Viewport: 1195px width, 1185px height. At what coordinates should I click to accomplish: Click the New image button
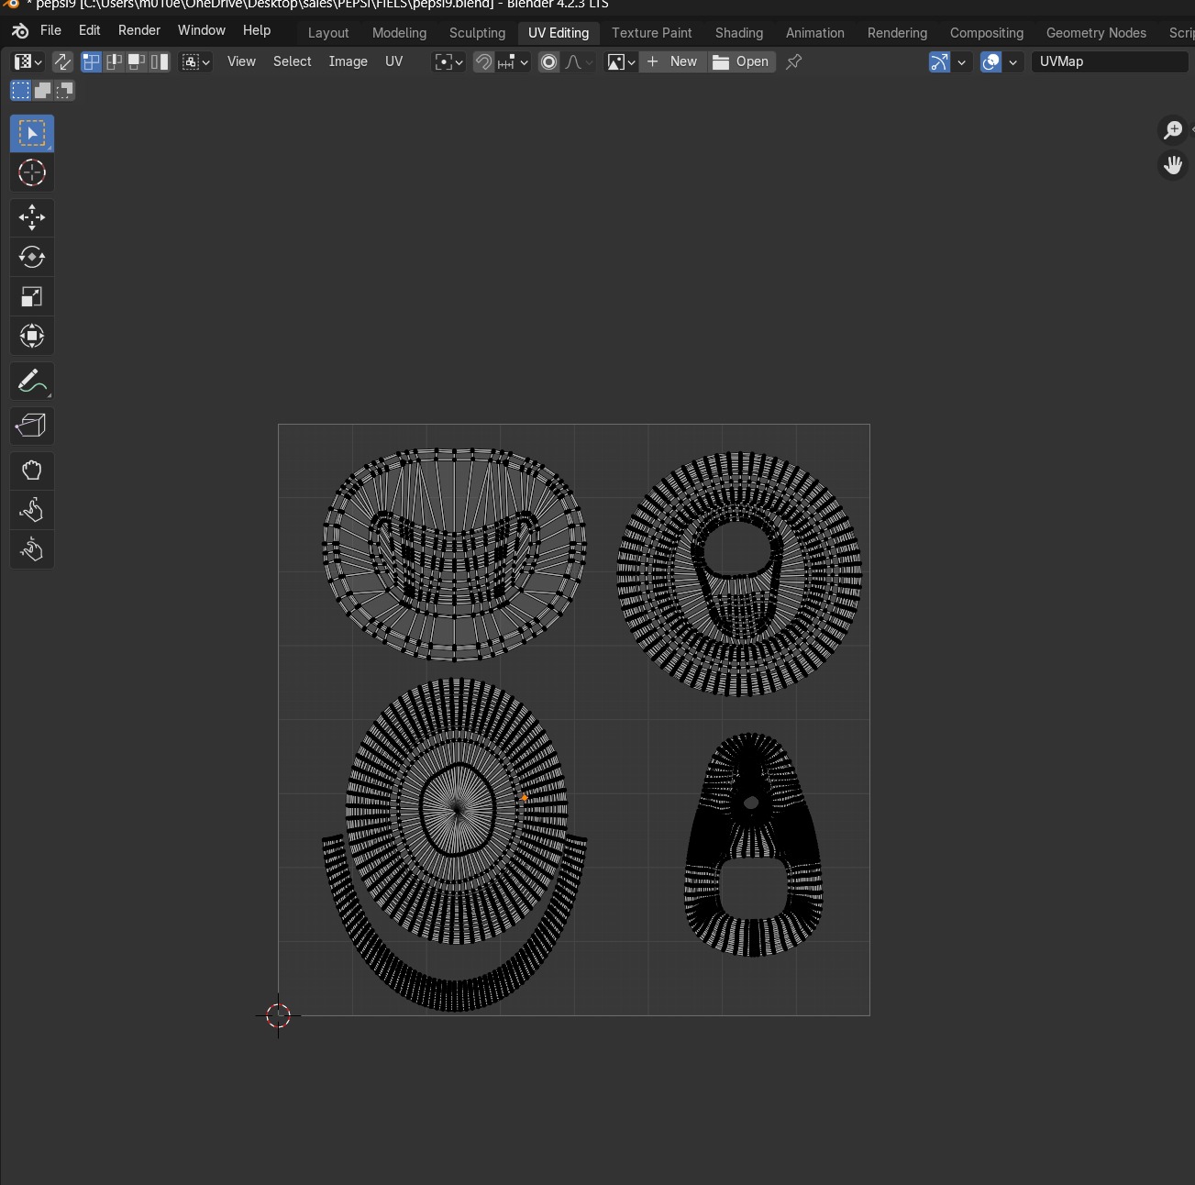tap(673, 61)
